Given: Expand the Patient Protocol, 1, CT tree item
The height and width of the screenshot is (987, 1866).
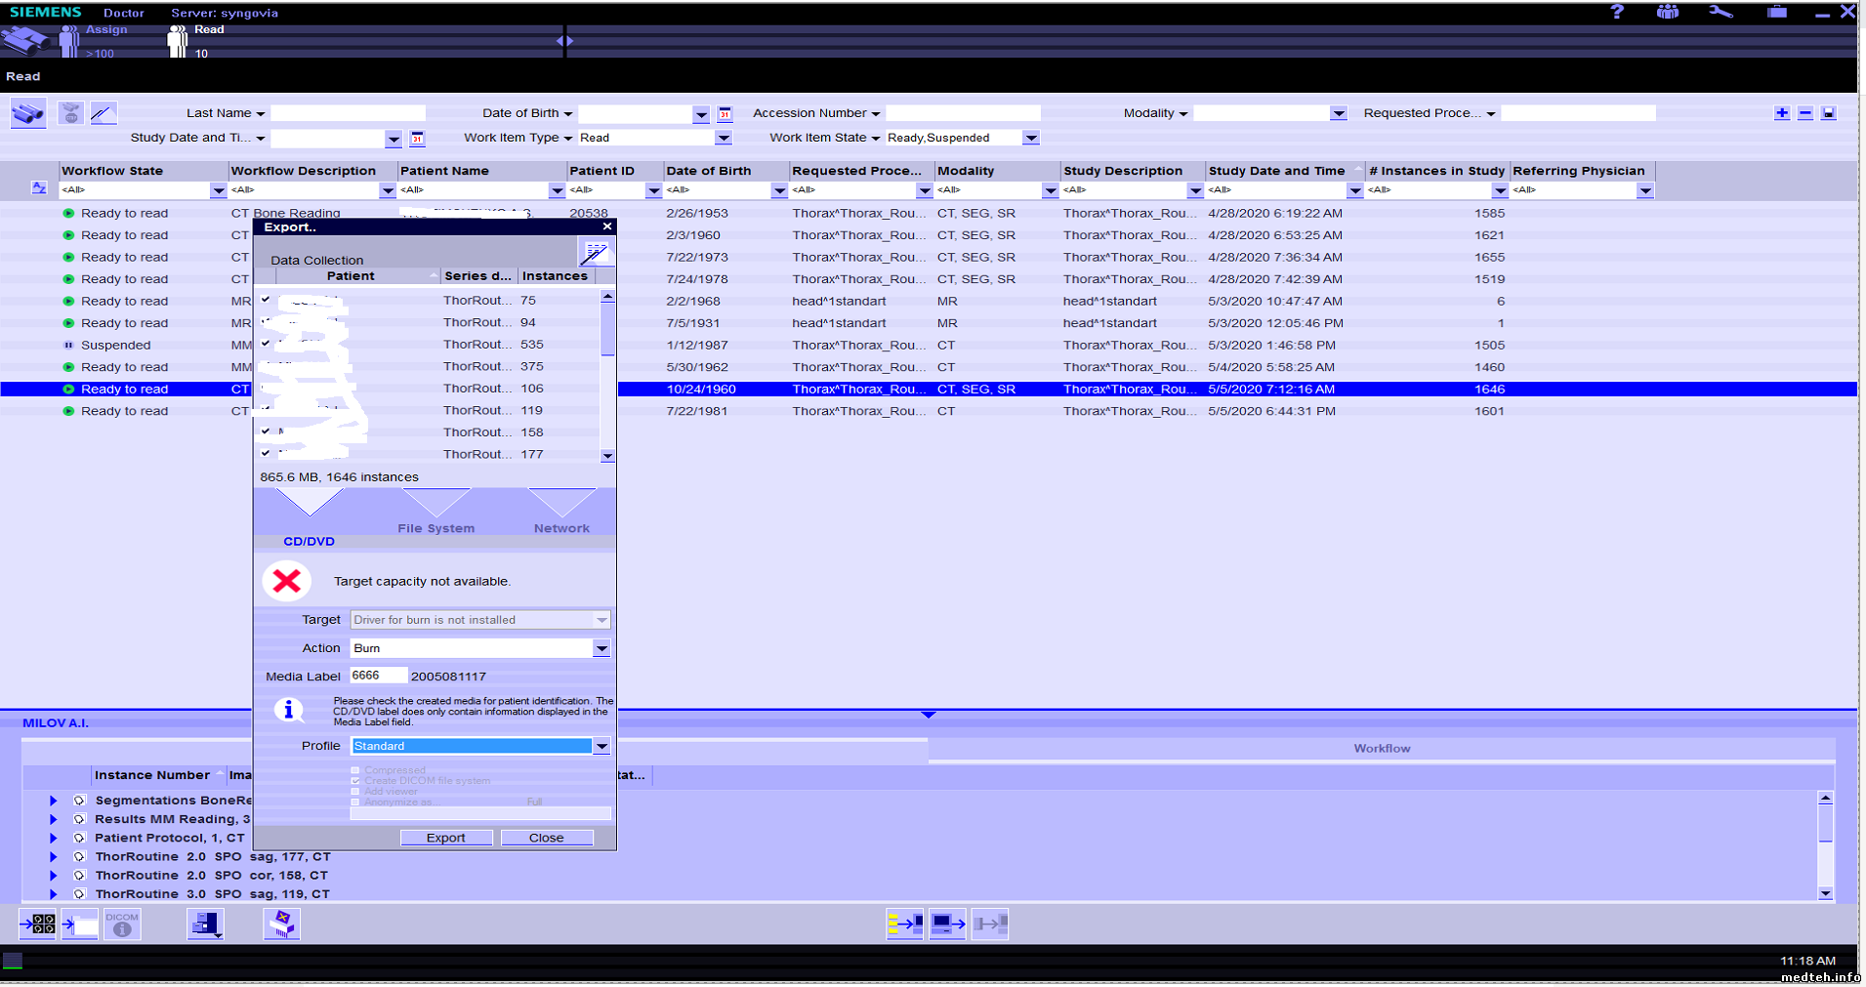Looking at the screenshot, I should 54,838.
